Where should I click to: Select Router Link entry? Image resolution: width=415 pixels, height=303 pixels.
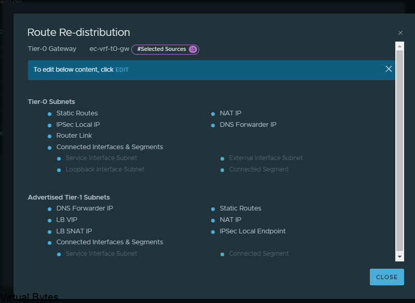coord(74,136)
